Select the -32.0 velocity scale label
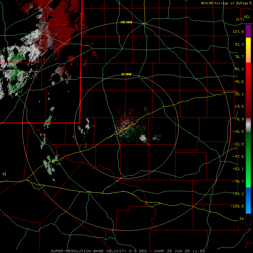The image size is (253, 253). (x=238, y=144)
